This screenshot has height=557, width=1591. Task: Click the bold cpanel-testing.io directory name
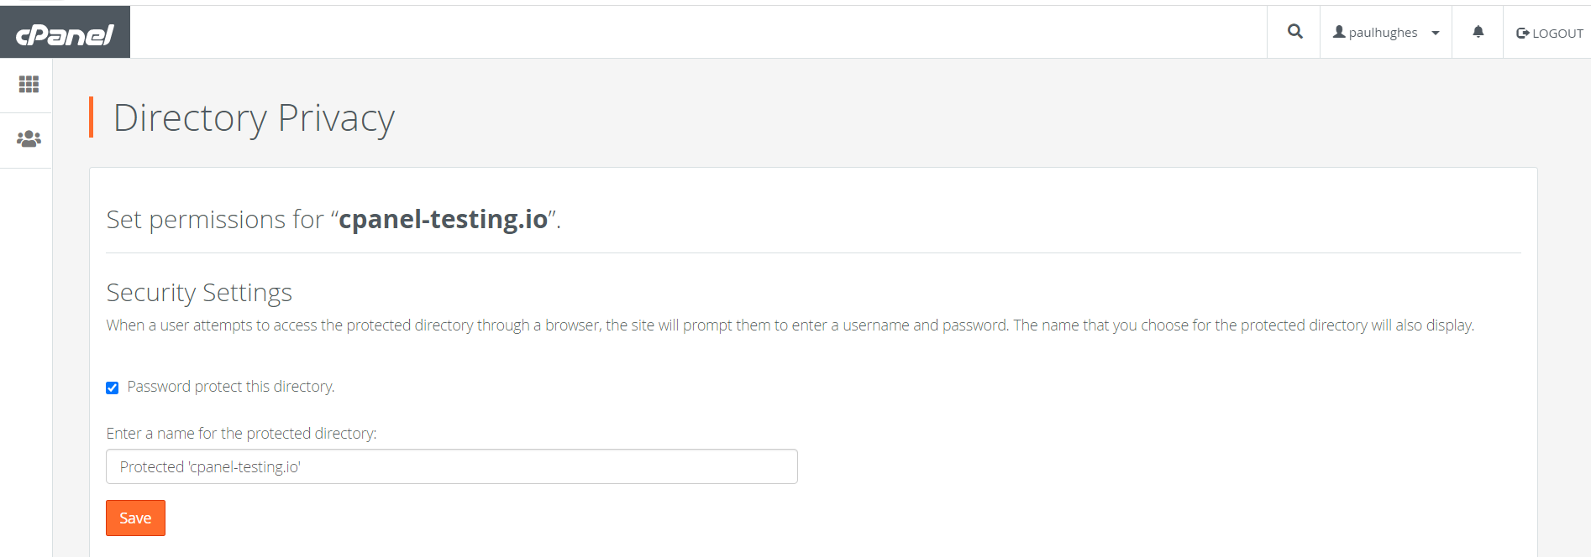tap(443, 220)
